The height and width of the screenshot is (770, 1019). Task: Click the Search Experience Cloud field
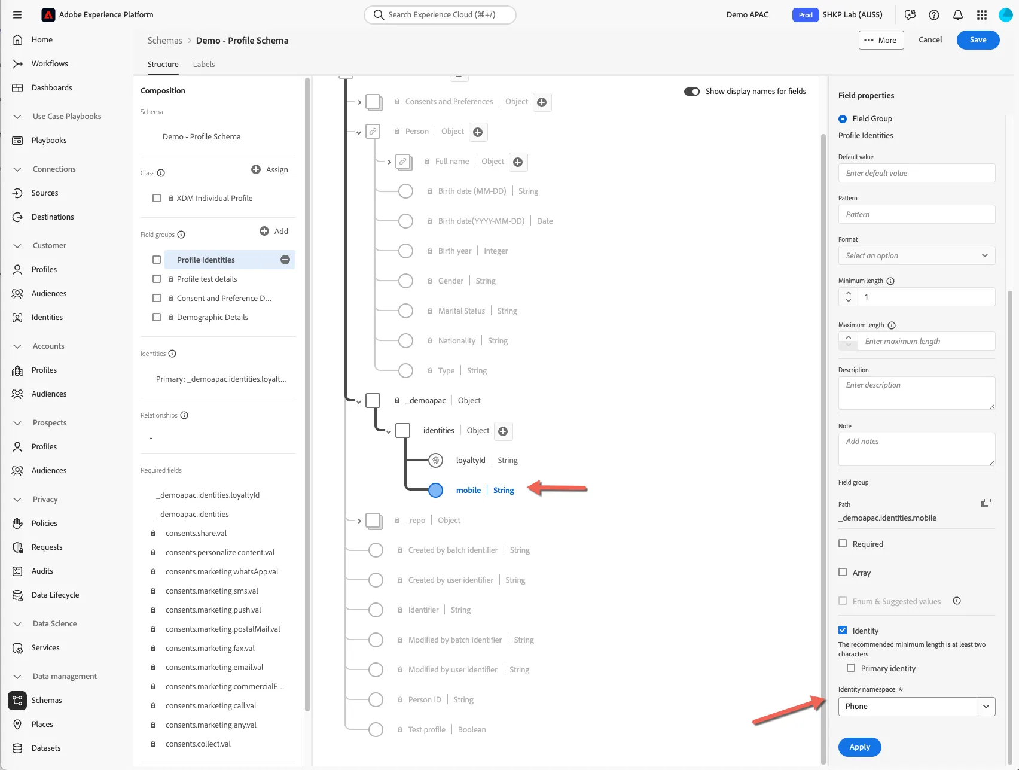(x=440, y=15)
